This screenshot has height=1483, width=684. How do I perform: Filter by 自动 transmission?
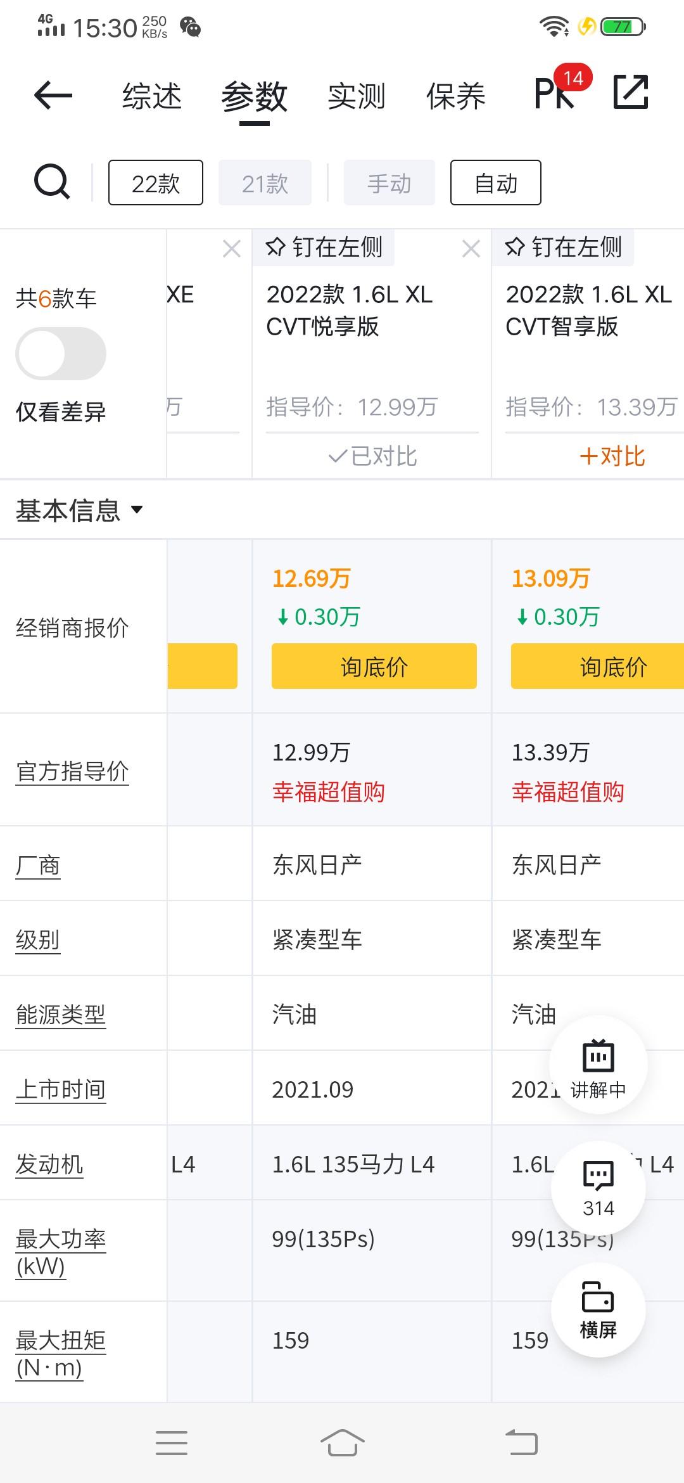(496, 183)
